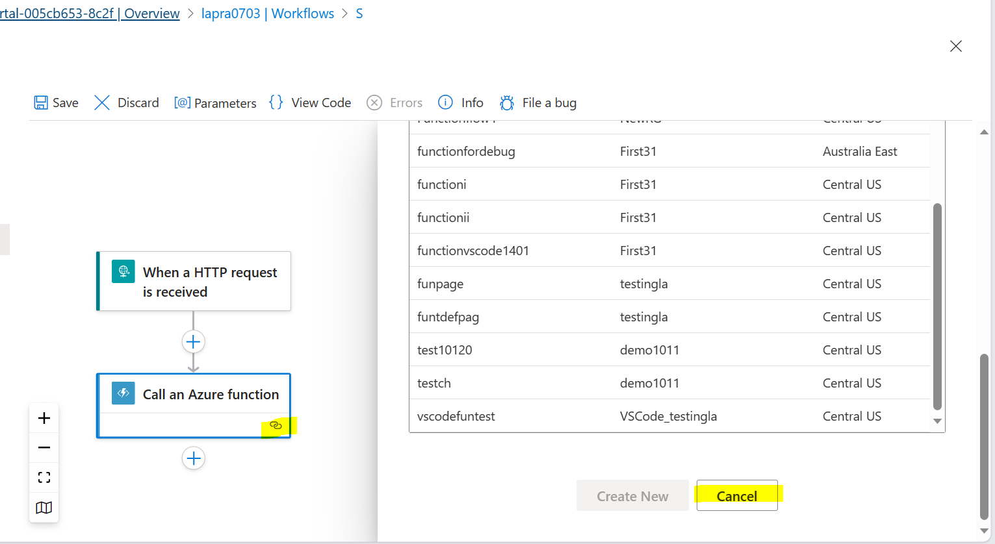The image size is (995, 544).
Task: Click zoom out minus on the canvas
Action: (44, 447)
